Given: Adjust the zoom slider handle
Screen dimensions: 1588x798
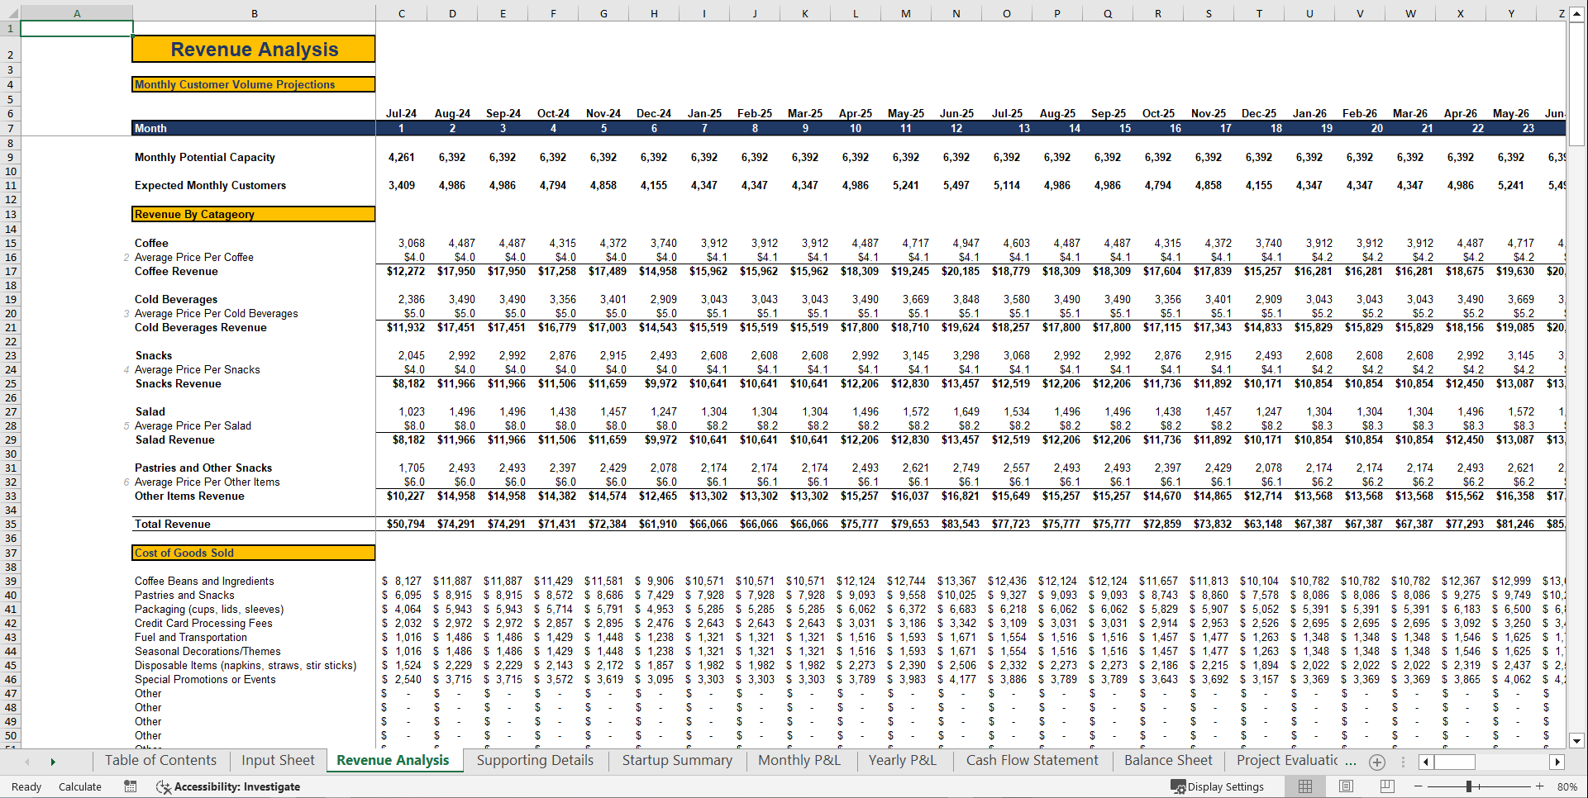Looking at the screenshot, I should 1468,786.
